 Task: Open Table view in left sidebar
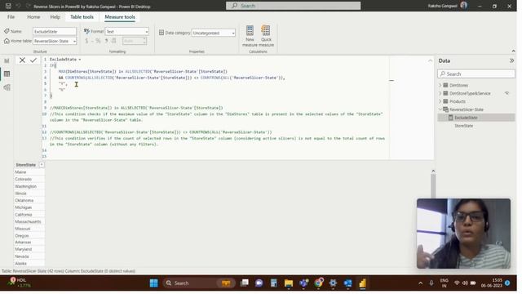click(x=7, y=74)
